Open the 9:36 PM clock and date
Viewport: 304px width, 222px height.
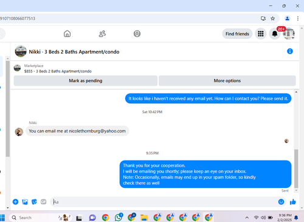tap(285, 218)
